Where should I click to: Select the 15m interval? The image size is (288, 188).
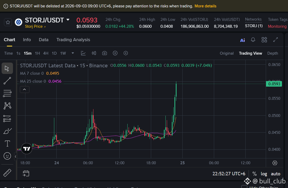click(x=28, y=53)
